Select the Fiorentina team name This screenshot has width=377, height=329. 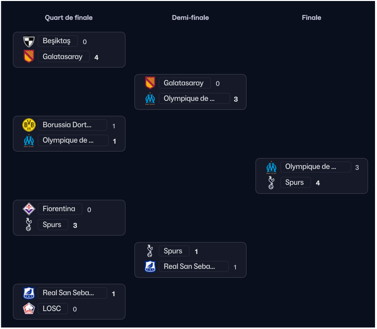coord(60,209)
